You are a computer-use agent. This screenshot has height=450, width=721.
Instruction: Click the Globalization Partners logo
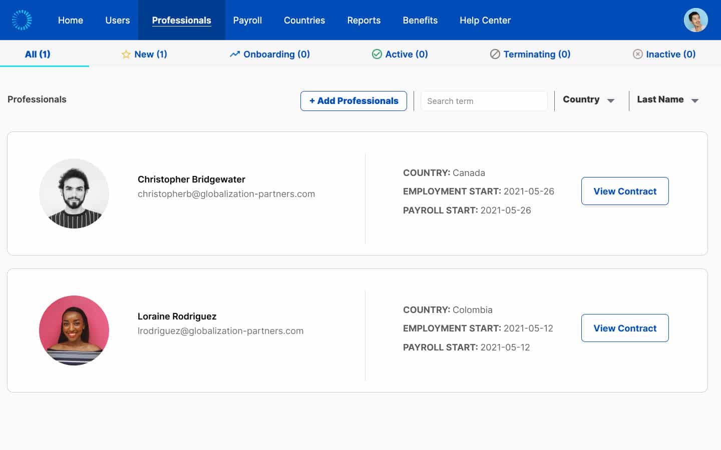tap(21, 20)
